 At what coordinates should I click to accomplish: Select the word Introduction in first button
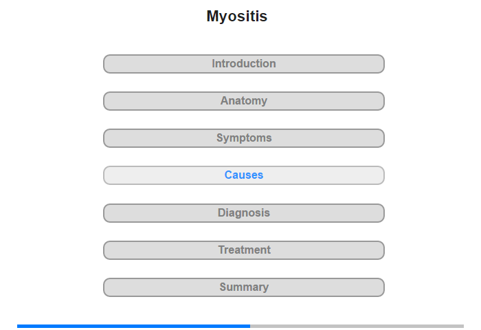244,63
